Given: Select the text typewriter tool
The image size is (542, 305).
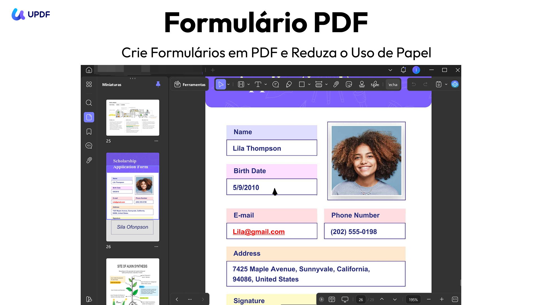Looking at the screenshot, I should point(258,84).
